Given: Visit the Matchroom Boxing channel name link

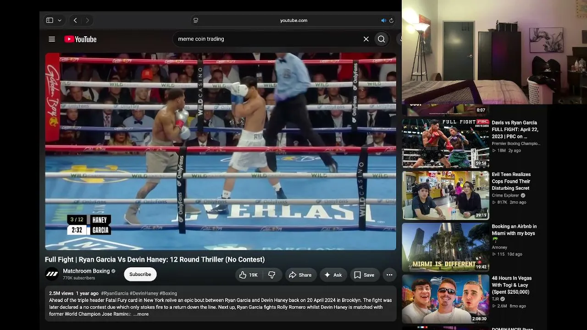Looking at the screenshot, I should pos(86,271).
